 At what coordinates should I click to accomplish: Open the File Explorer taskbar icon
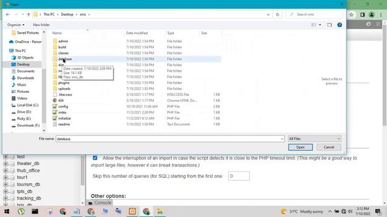[160, 212]
